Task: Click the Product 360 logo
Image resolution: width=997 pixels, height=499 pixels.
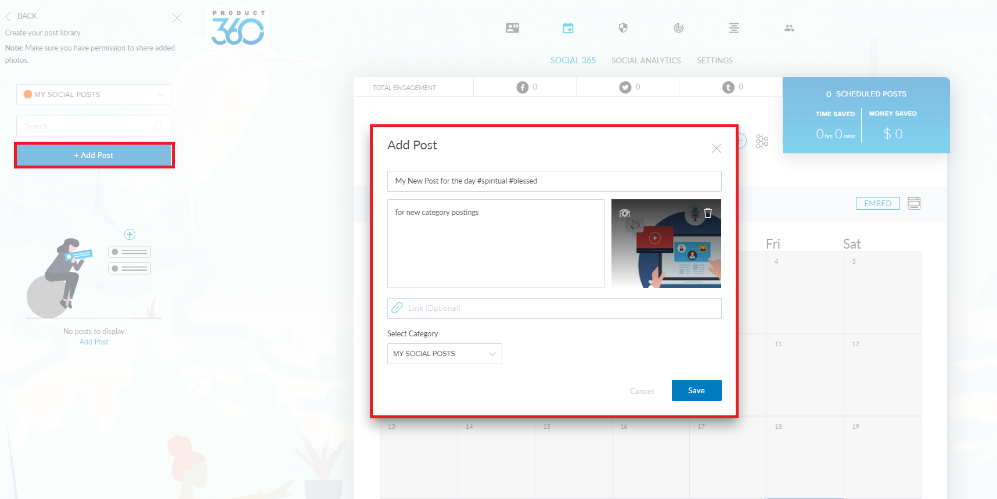Action: tap(238, 27)
